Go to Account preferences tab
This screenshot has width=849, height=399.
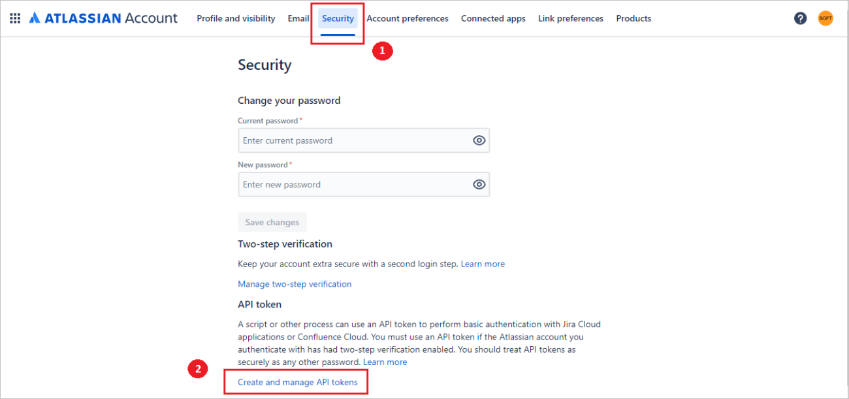coord(408,18)
